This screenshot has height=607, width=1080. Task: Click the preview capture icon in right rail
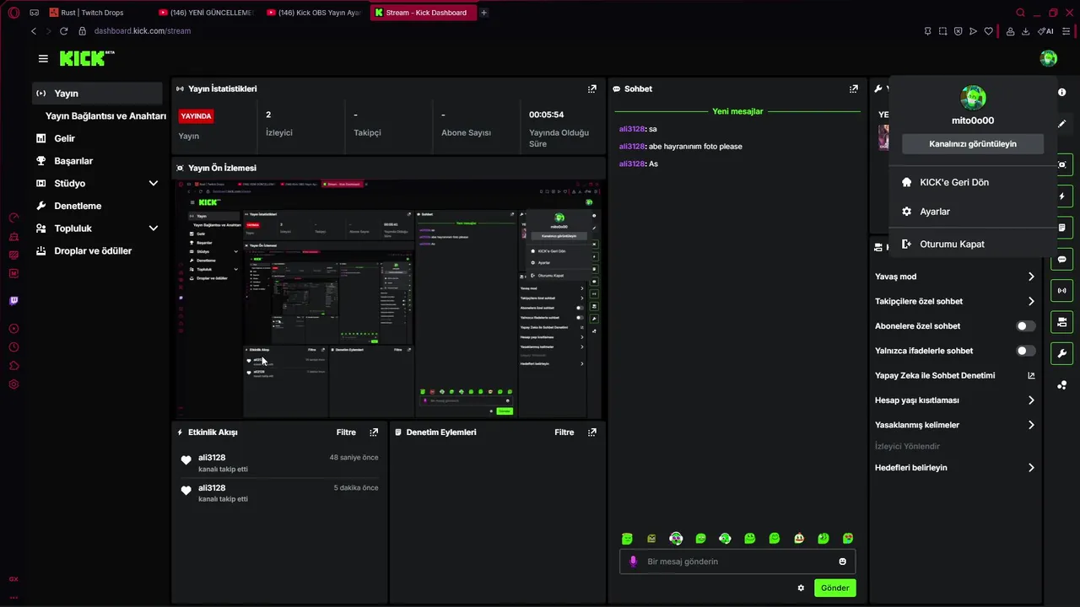(1062, 164)
